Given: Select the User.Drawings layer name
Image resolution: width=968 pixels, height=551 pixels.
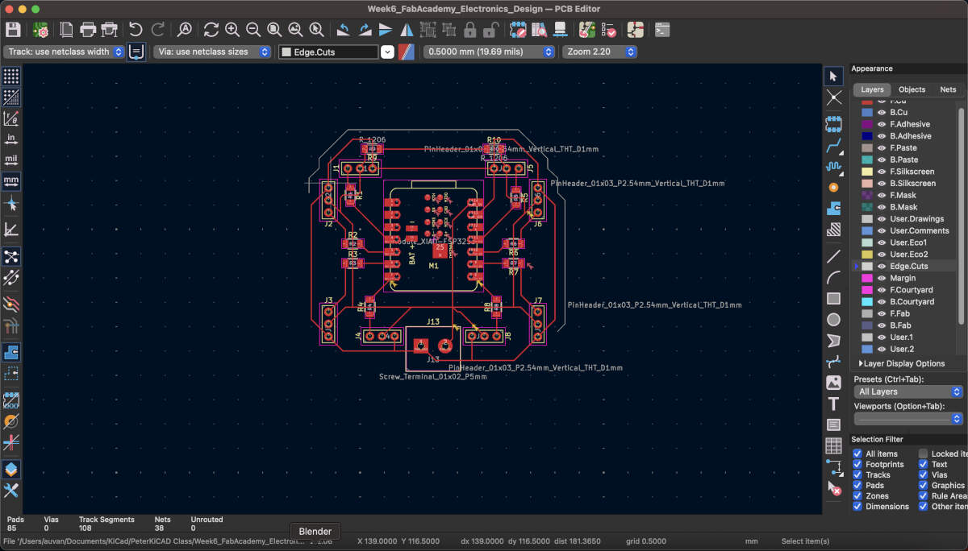Looking at the screenshot, I should [x=916, y=219].
